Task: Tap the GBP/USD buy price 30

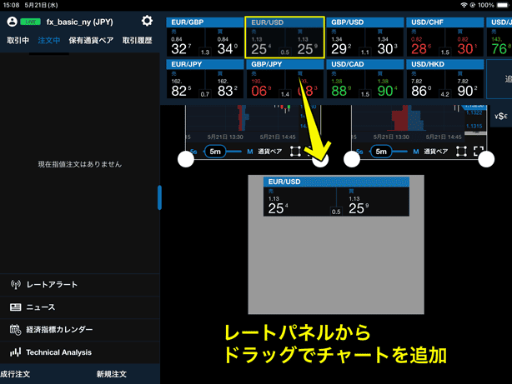Action: [x=387, y=49]
